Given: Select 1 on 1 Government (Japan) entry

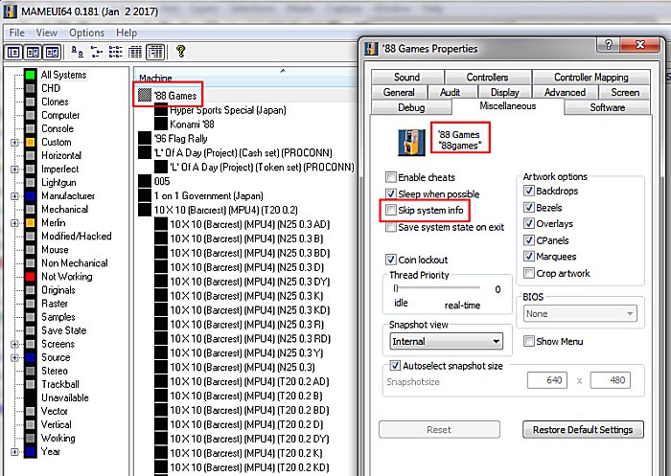Looking at the screenshot, I should 208,196.
